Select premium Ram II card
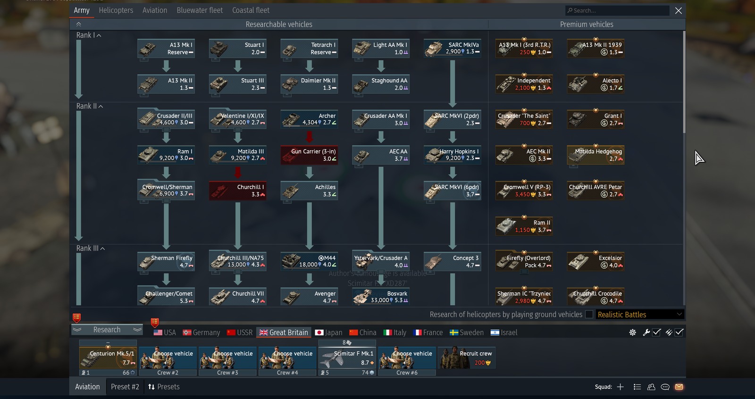The width and height of the screenshot is (755, 399). click(x=524, y=226)
